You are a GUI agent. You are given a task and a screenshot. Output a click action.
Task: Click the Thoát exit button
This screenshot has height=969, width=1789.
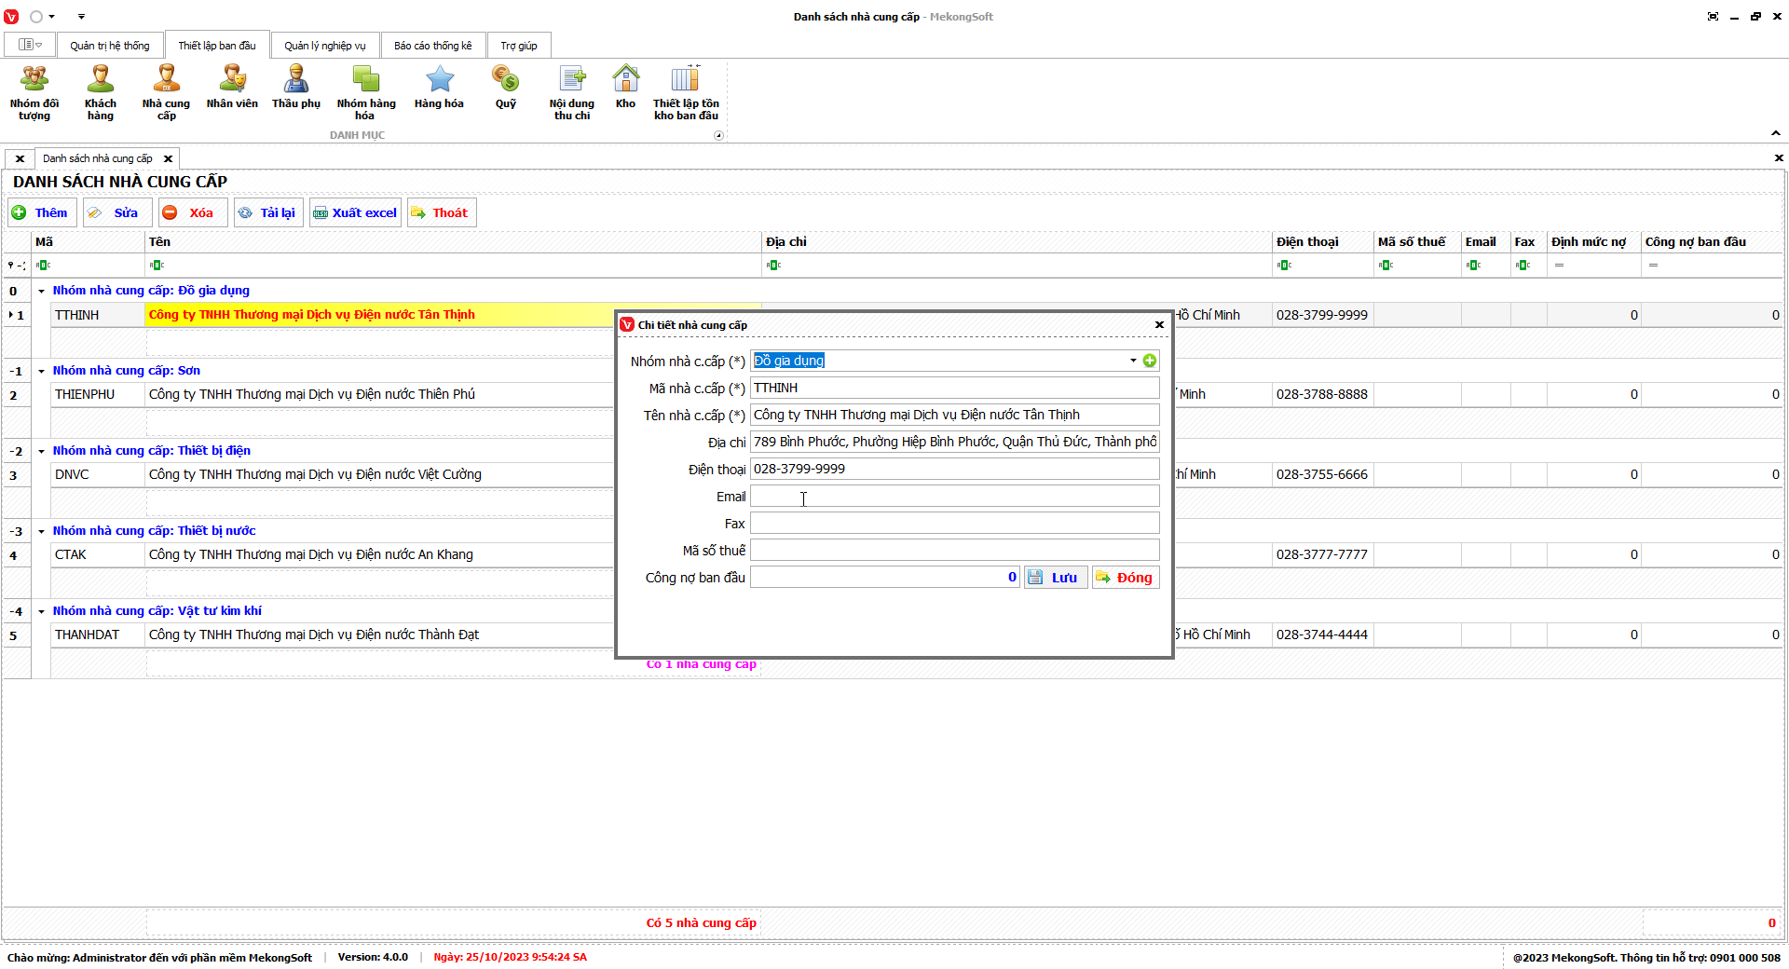442,212
